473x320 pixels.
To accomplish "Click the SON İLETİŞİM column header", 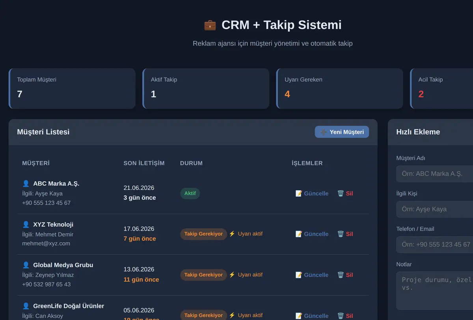I will point(144,163).
